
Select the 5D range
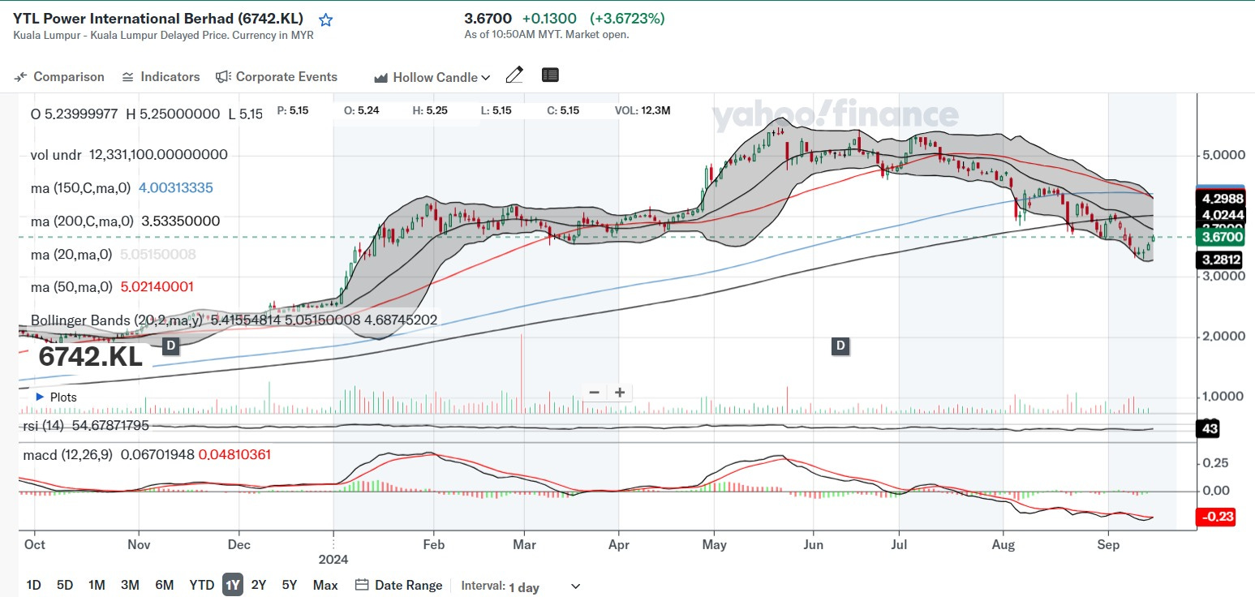pos(64,585)
